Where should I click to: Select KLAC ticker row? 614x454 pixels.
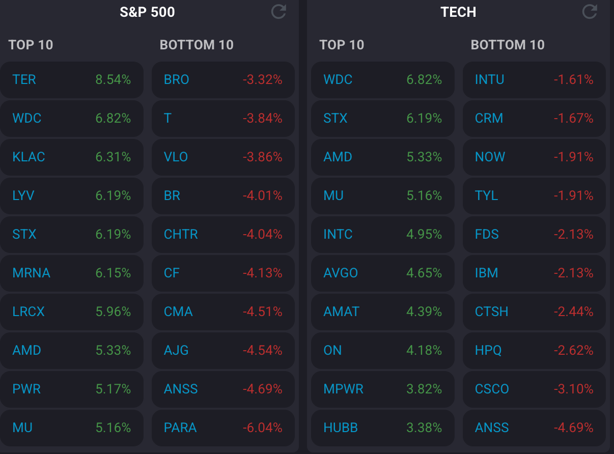[x=29, y=157]
